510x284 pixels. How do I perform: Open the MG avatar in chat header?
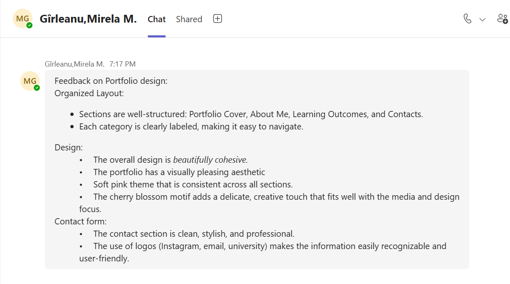point(22,19)
